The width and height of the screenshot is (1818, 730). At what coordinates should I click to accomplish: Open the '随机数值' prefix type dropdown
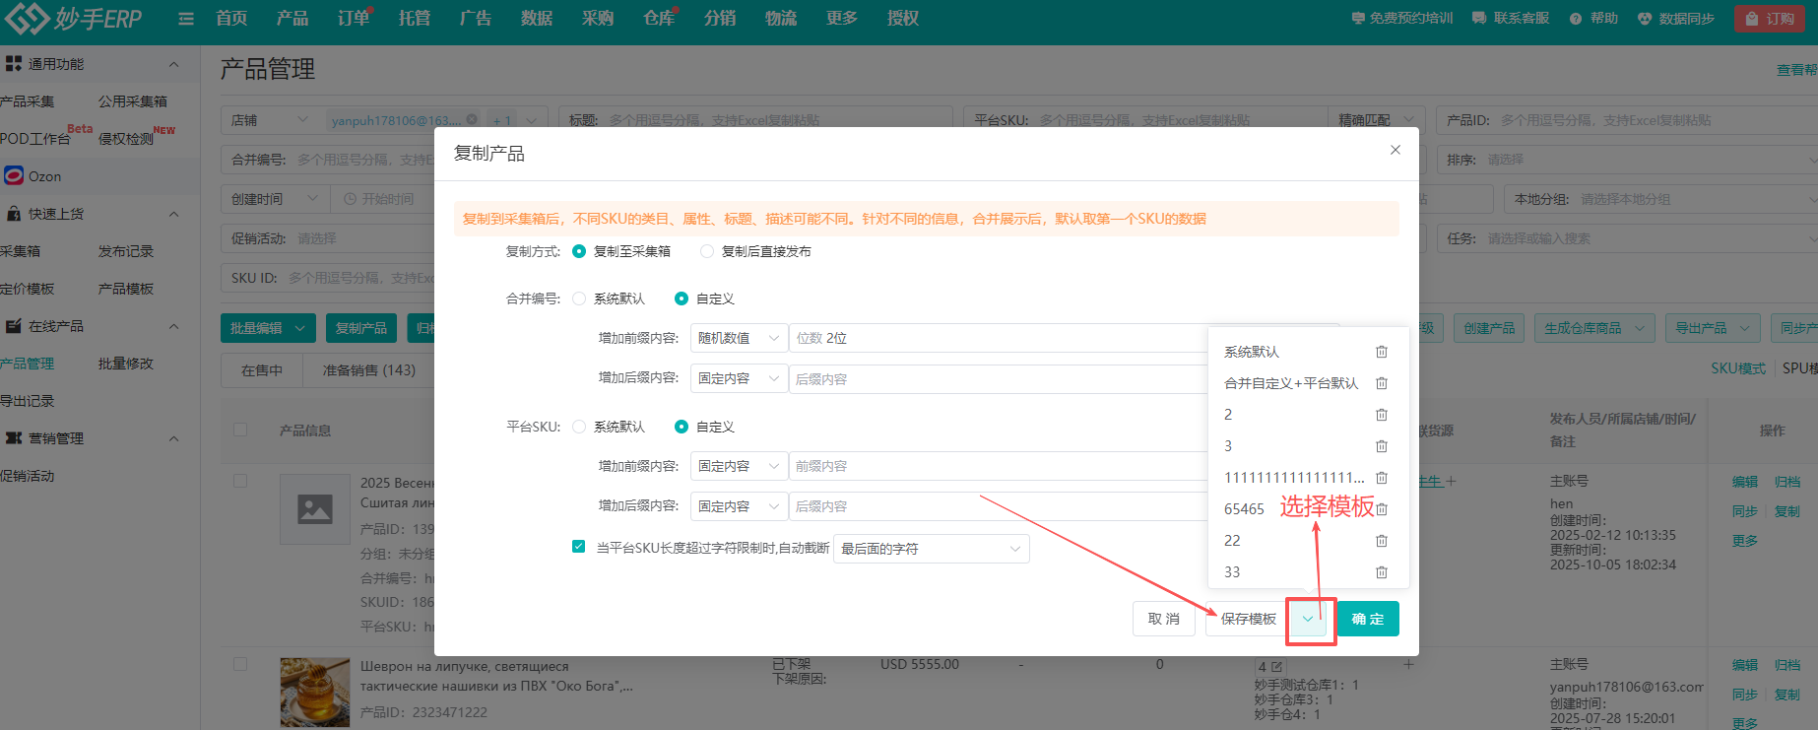coord(738,338)
